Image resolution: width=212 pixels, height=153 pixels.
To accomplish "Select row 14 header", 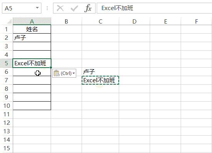I will click(6, 140).
